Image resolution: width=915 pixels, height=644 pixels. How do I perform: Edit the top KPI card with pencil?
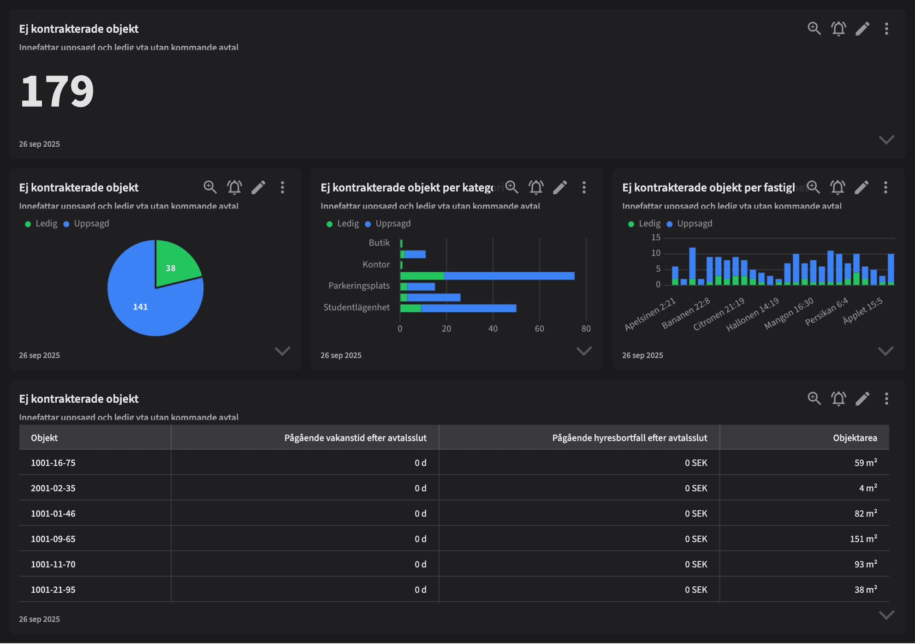tap(862, 29)
